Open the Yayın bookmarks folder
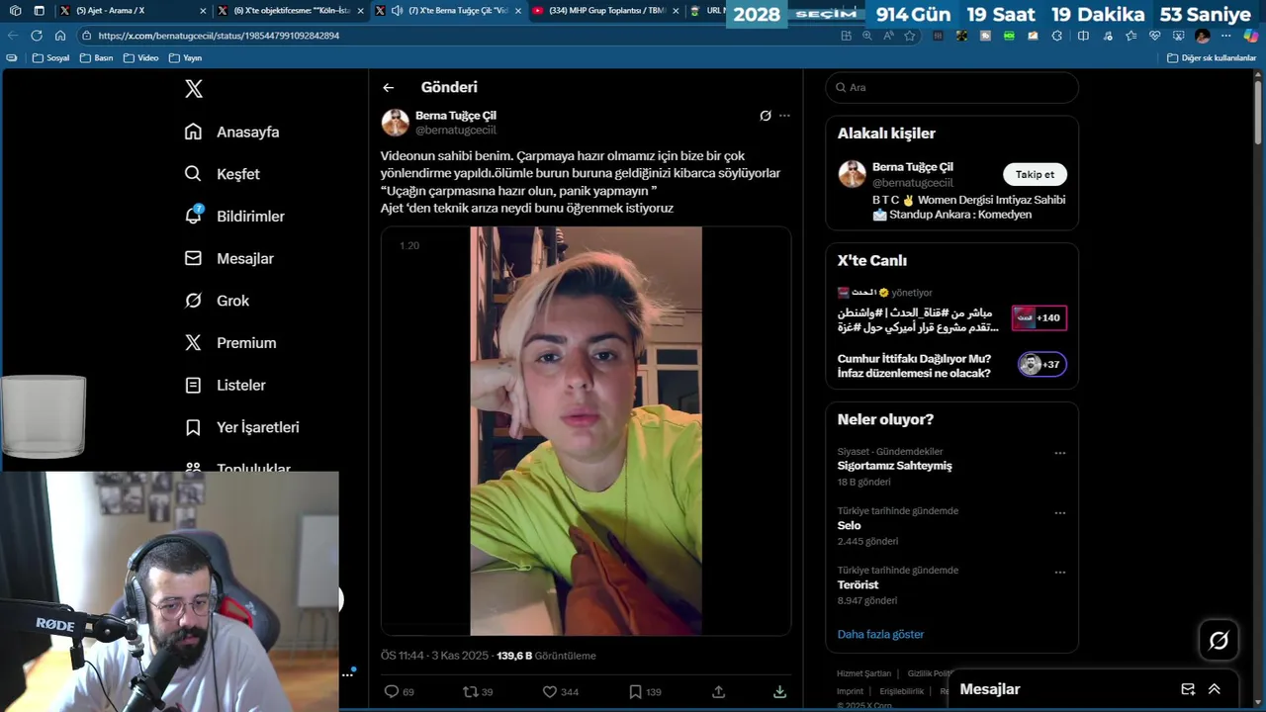The width and height of the screenshot is (1266, 712). [x=185, y=58]
